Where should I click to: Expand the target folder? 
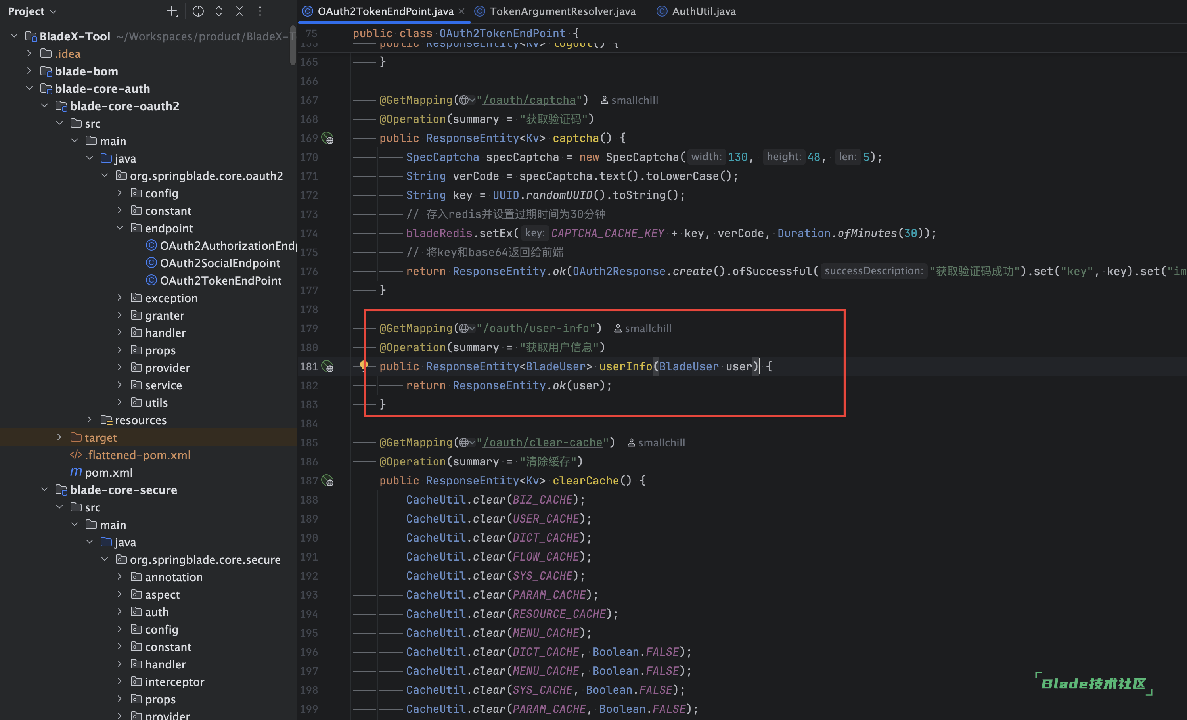[x=59, y=437]
